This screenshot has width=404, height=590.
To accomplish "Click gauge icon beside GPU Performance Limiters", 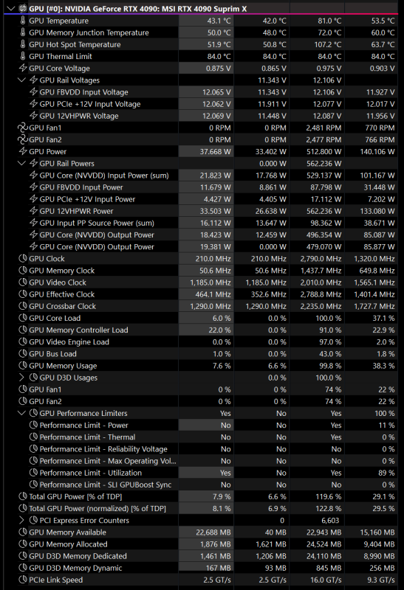I will [x=33, y=413].
